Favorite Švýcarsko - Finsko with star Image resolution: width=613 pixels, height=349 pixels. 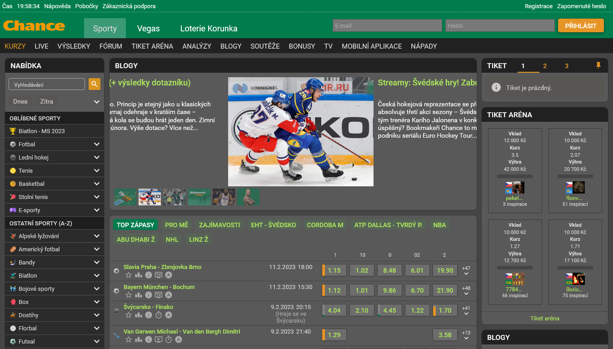coord(129,315)
